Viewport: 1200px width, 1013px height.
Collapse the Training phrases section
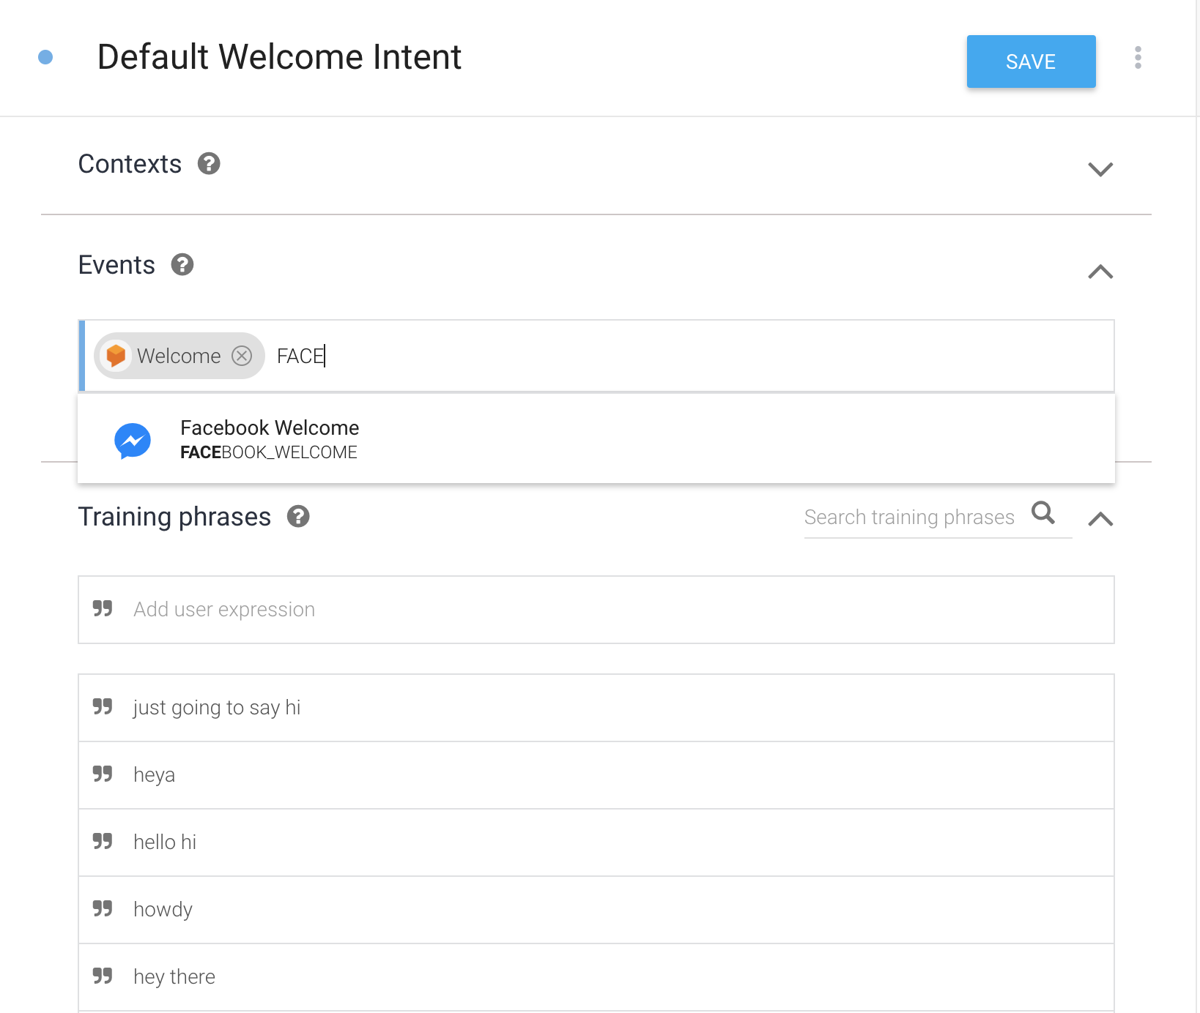point(1100,519)
